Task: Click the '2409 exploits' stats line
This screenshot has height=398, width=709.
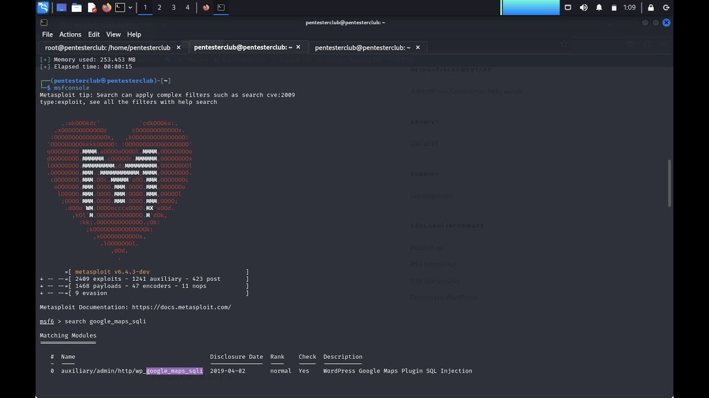Action: (144, 279)
